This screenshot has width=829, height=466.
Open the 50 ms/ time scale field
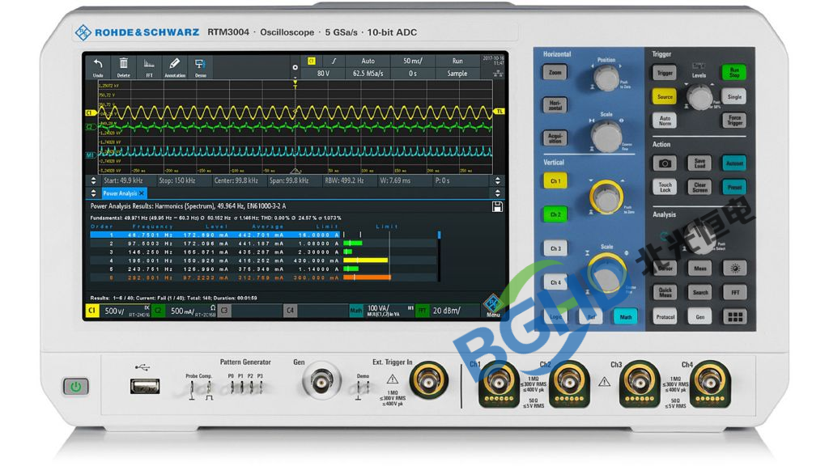412,61
